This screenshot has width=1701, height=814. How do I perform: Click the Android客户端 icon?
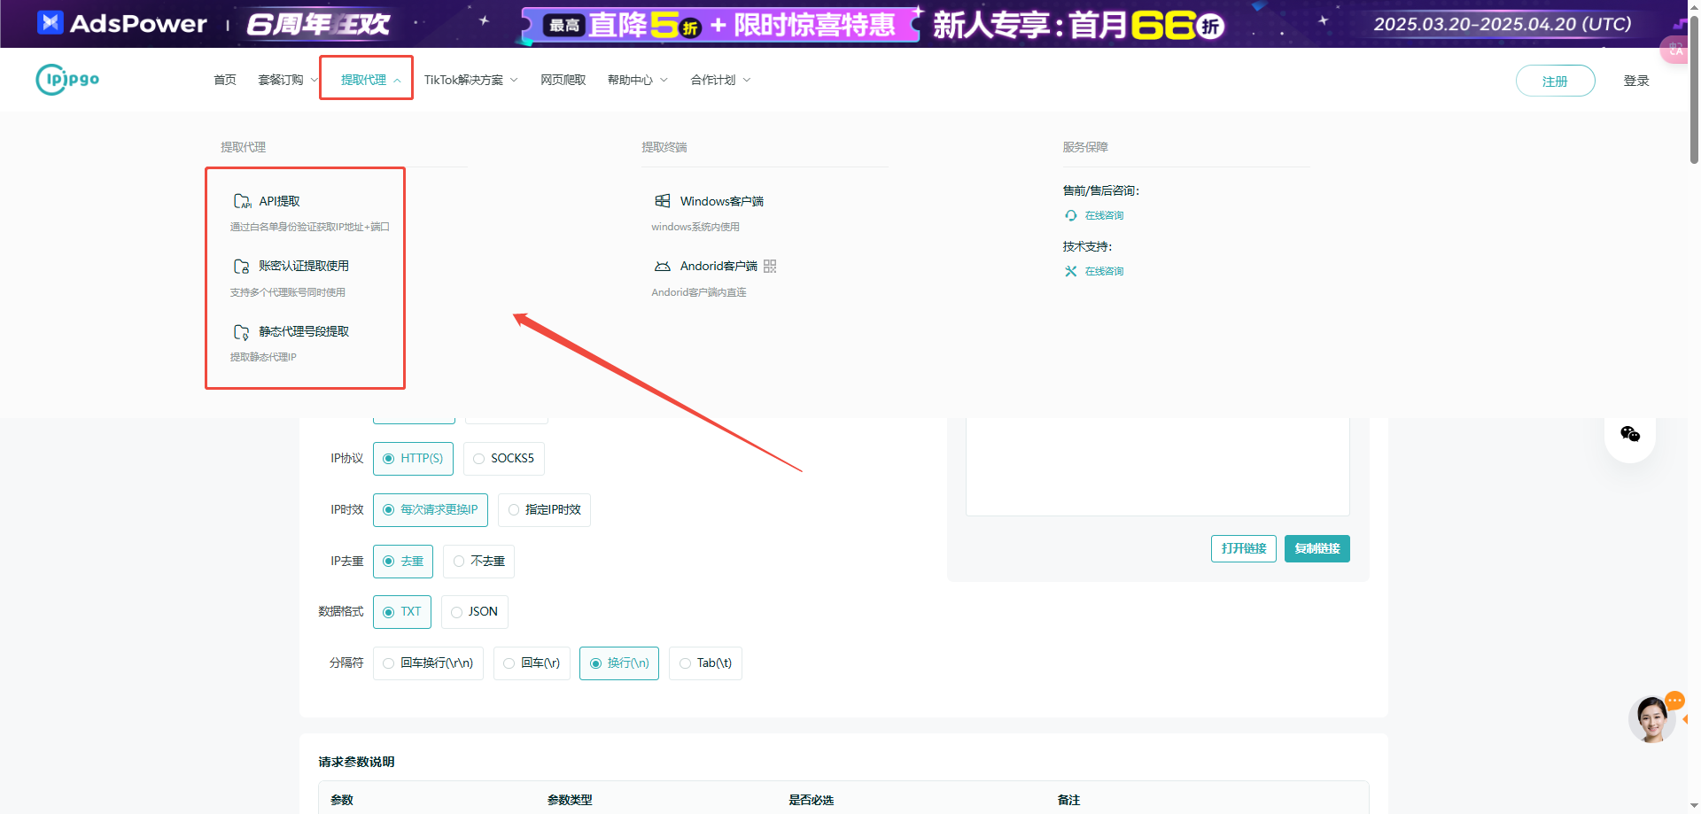663,265
